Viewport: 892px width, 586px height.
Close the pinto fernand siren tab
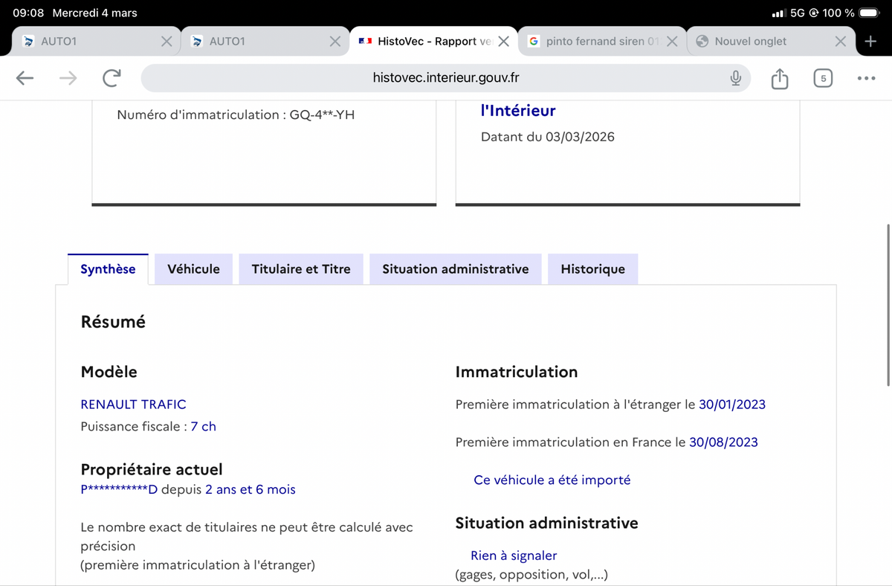tap(671, 42)
